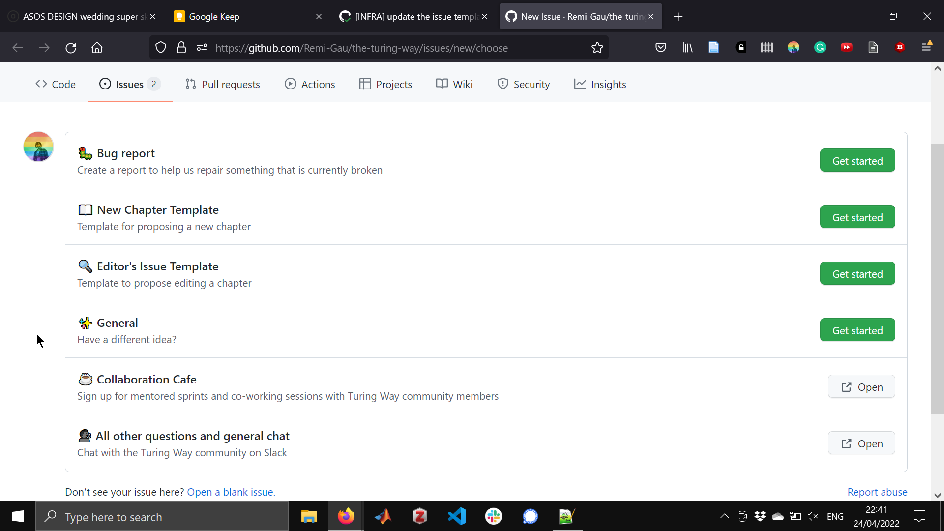Get started with General issue template
The height and width of the screenshot is (531, 944).
pos(857,330)
